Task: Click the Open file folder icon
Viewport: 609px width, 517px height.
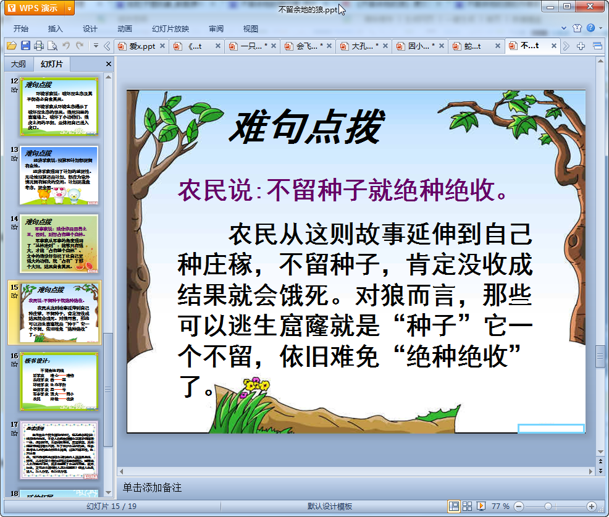Action: [x=12, y=46]
